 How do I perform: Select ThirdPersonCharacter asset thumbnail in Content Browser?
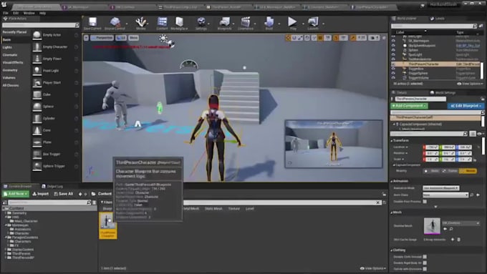[x=107, y=225]
